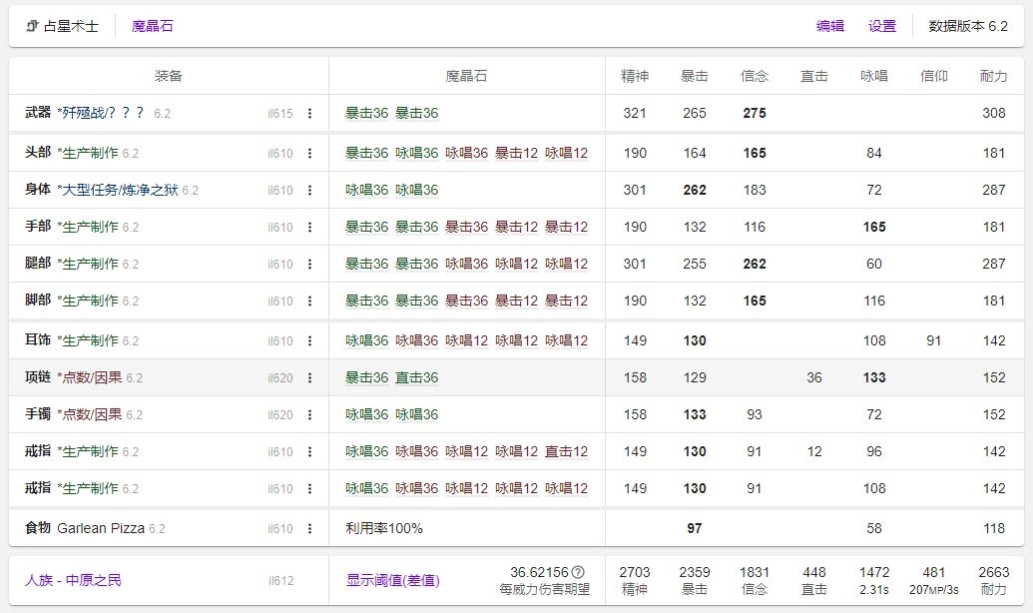Screen dimensions: 1033x613
Task: Expand the options menu for the 项链 row
Action: 309,378
